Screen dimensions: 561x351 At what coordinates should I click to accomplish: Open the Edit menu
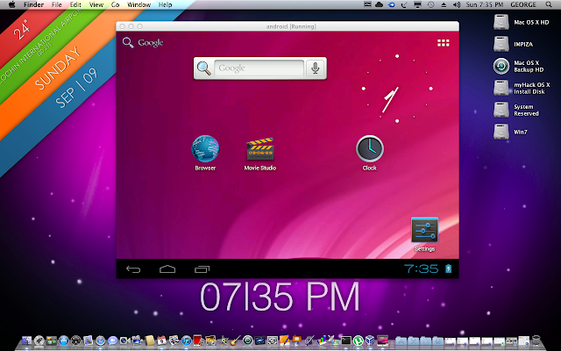(75, 4)
